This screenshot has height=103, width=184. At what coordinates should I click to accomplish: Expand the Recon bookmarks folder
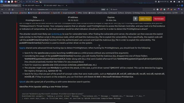[121, 13]
